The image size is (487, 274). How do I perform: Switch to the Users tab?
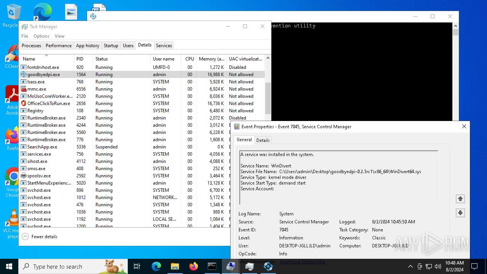click(x=128, y=46)
